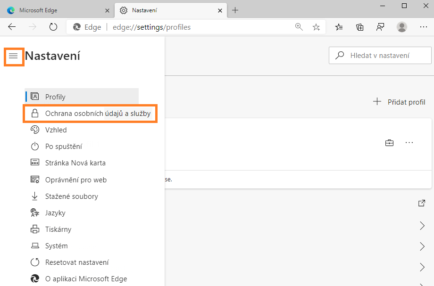434x286 pixels.
Task: Click the lock icon for privacy
Action: tap(34, 113)
